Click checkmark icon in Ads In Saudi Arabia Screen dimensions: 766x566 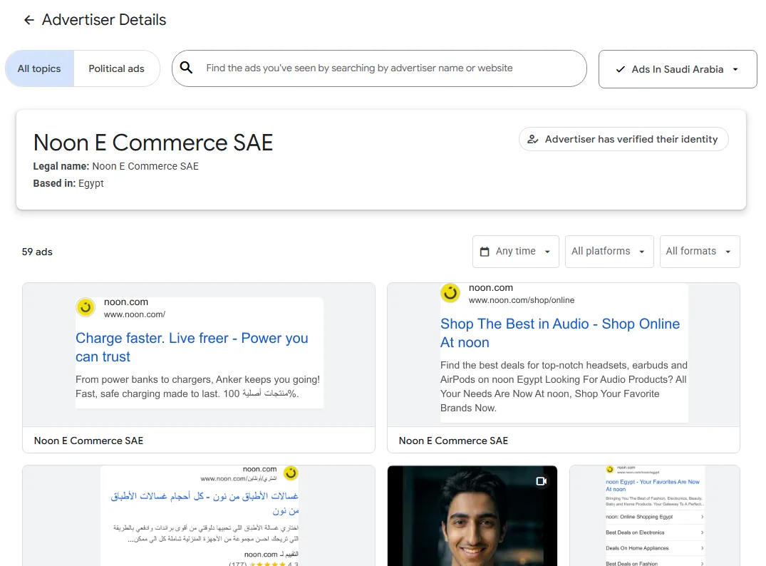(x=621, y=69)
